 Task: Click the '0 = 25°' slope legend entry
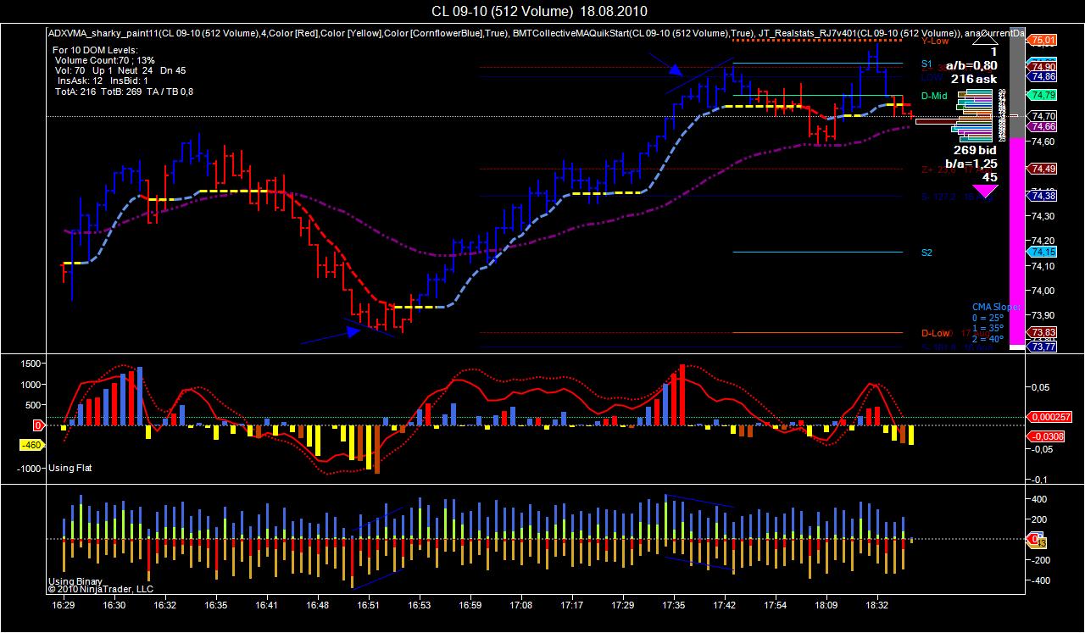click(x=988, y=318)
